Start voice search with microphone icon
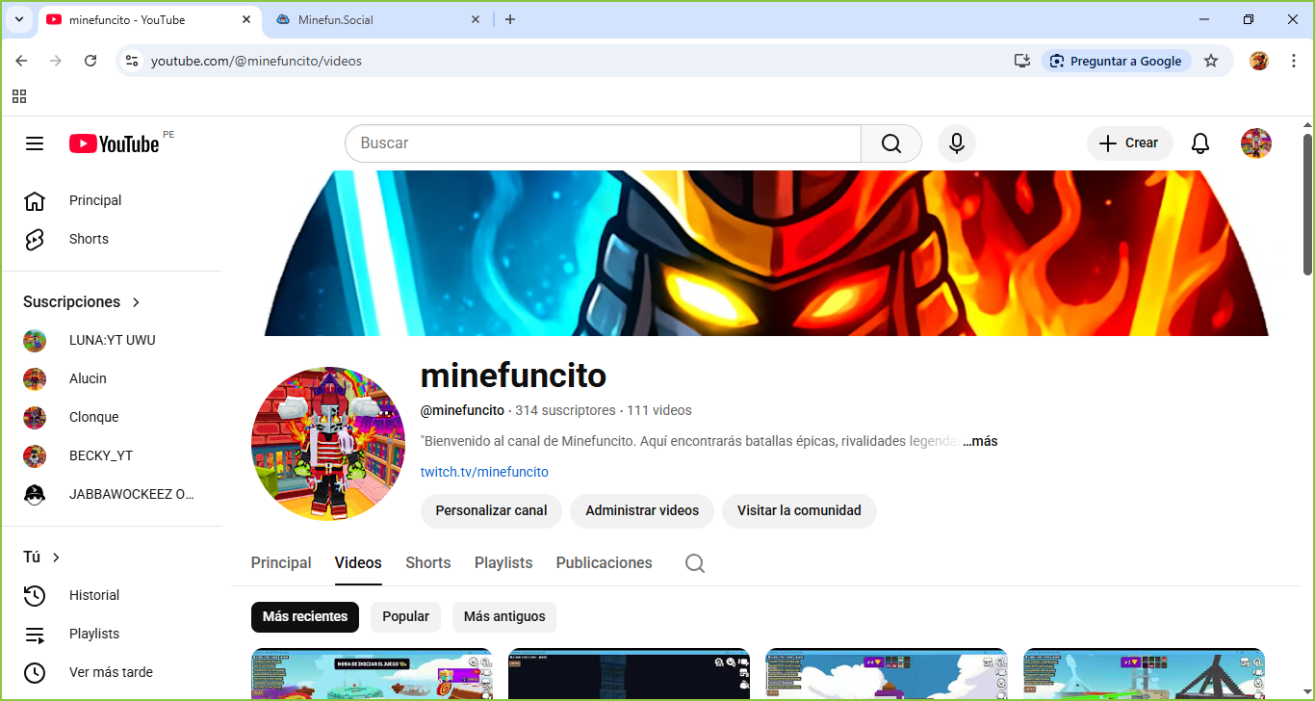Screen dimensions: 1315x701 click(956, 143)
